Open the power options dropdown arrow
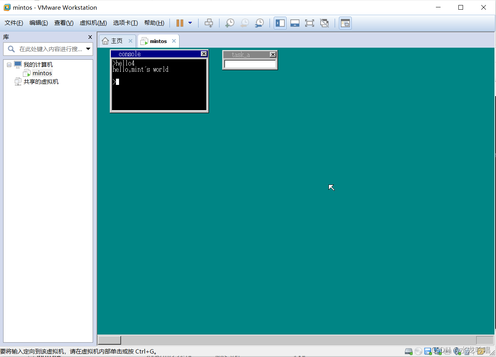 (x=190, y=23)
